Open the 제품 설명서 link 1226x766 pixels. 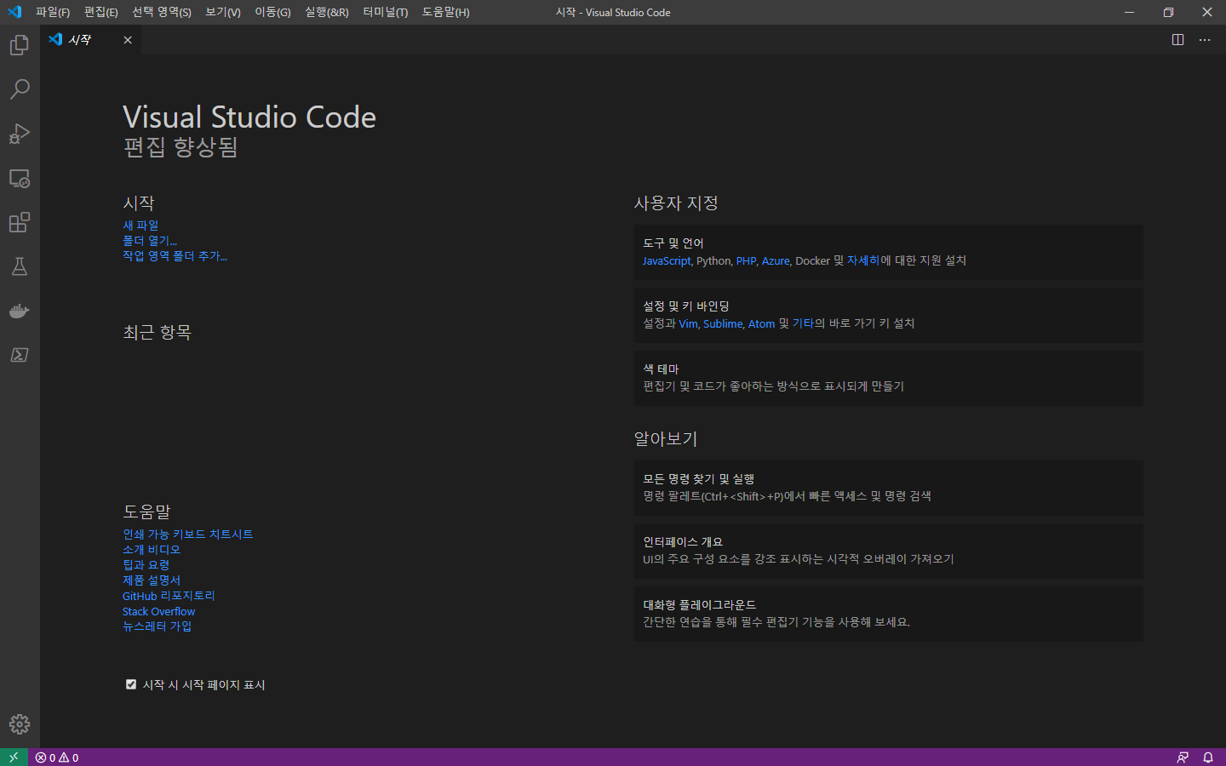coord(152,580)
